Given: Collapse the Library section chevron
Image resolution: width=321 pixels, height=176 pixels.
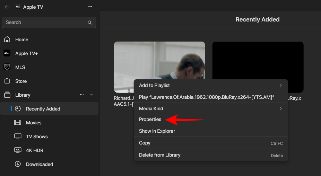Looking at the screenshot, I should point(92,95).
